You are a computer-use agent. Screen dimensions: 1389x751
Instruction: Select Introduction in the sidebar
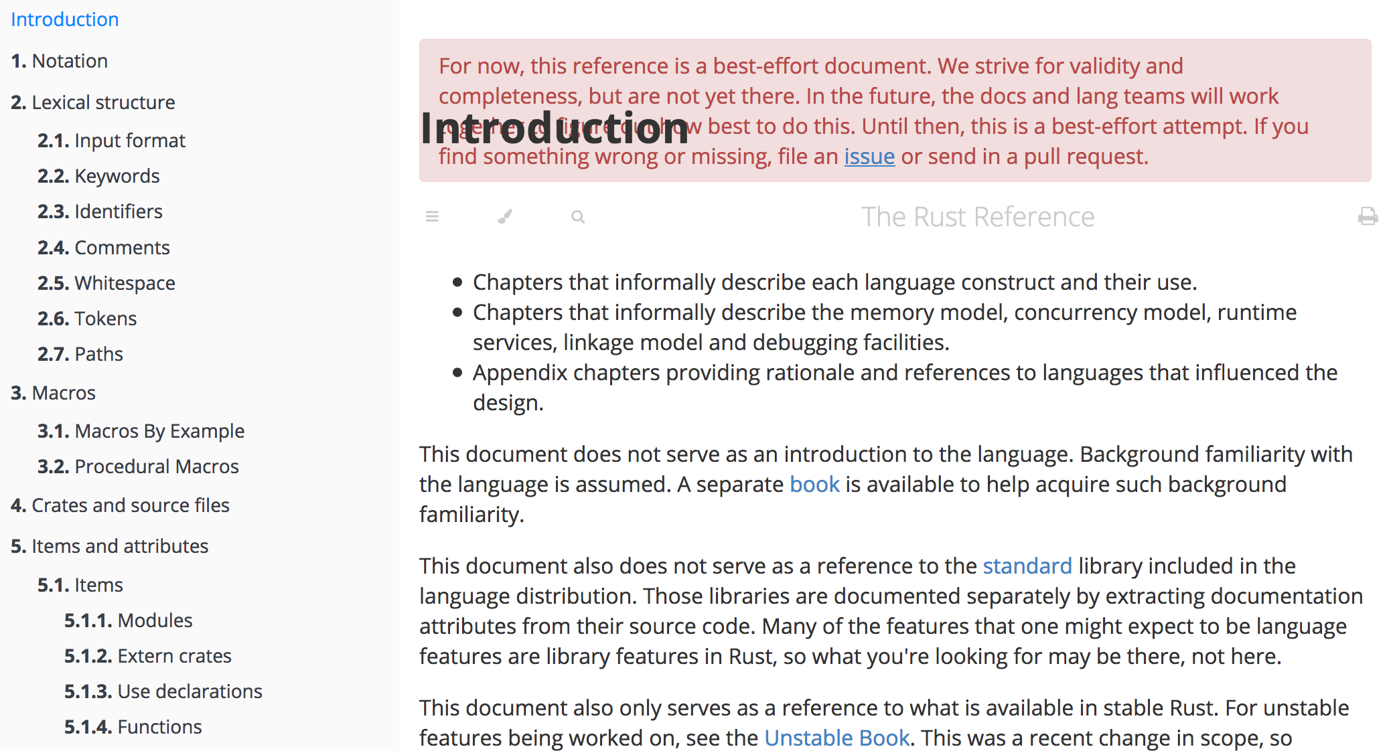tap(65, 19)
